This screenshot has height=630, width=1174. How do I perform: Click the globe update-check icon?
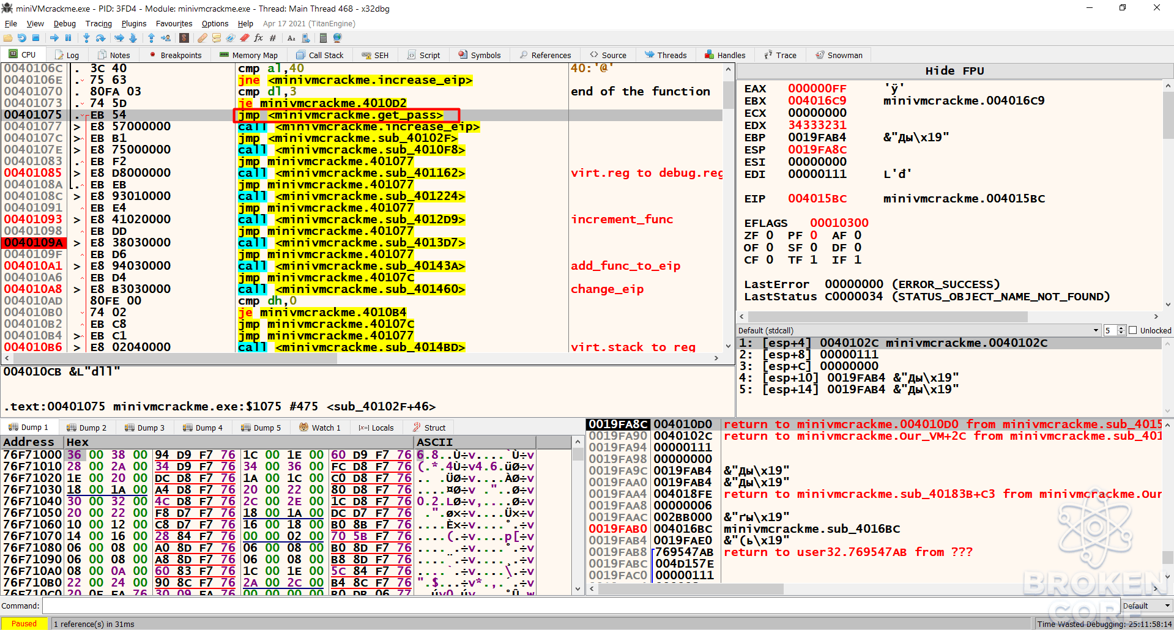337,38
